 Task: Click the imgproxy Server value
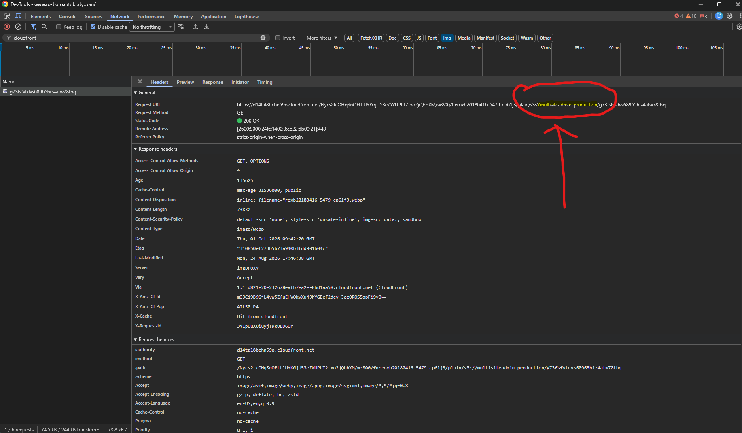248,268
